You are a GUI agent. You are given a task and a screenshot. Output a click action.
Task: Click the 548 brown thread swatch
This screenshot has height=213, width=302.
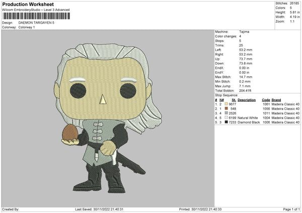click(226, 109)
